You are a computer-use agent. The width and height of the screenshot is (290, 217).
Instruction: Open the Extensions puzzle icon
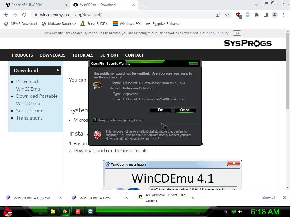click(257, 15)
